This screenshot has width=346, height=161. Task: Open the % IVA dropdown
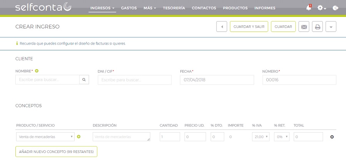261,137
